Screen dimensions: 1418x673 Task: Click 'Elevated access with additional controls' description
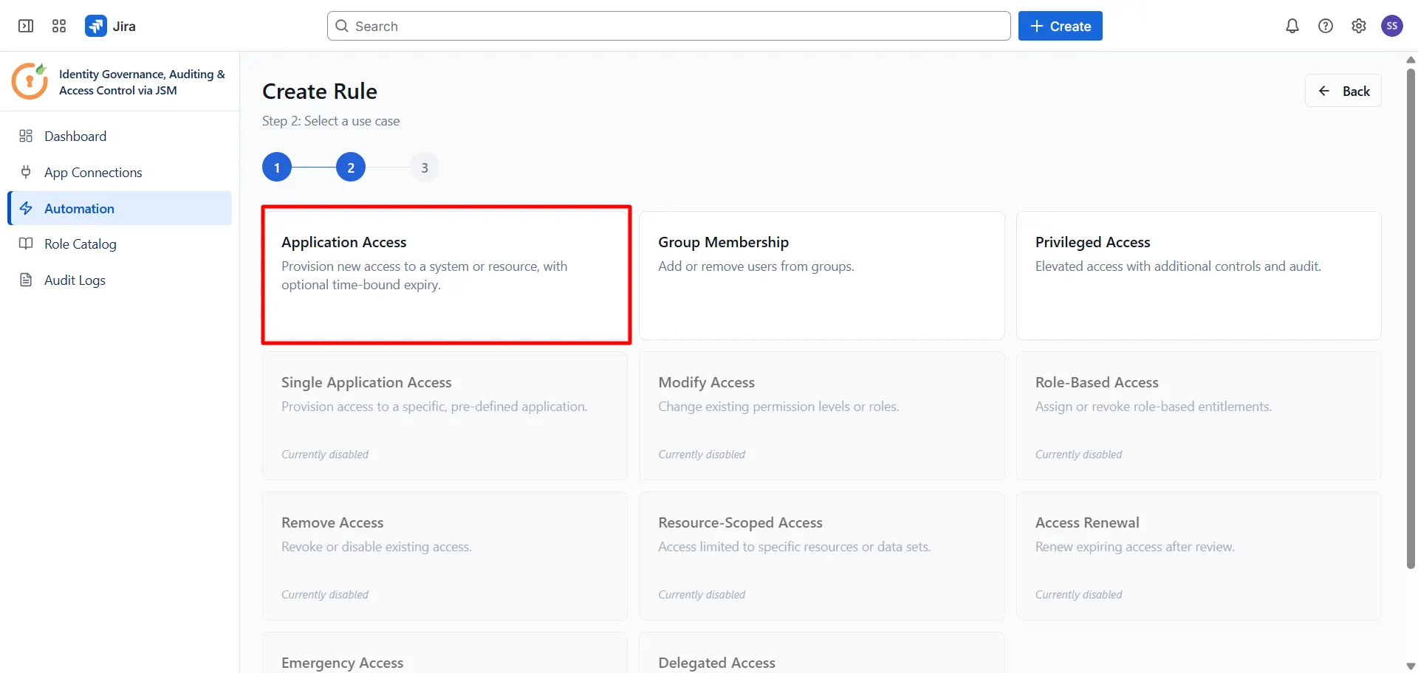click(x=1178, y=266)
